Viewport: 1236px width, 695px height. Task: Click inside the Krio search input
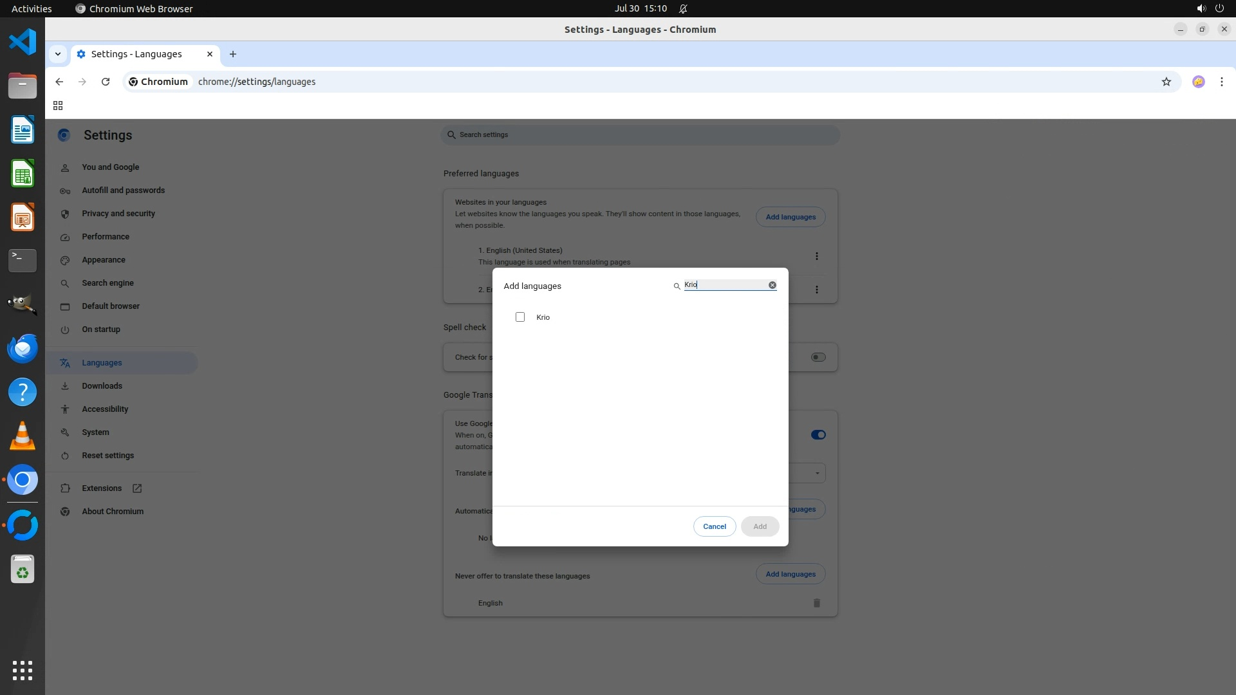point(726,285)
